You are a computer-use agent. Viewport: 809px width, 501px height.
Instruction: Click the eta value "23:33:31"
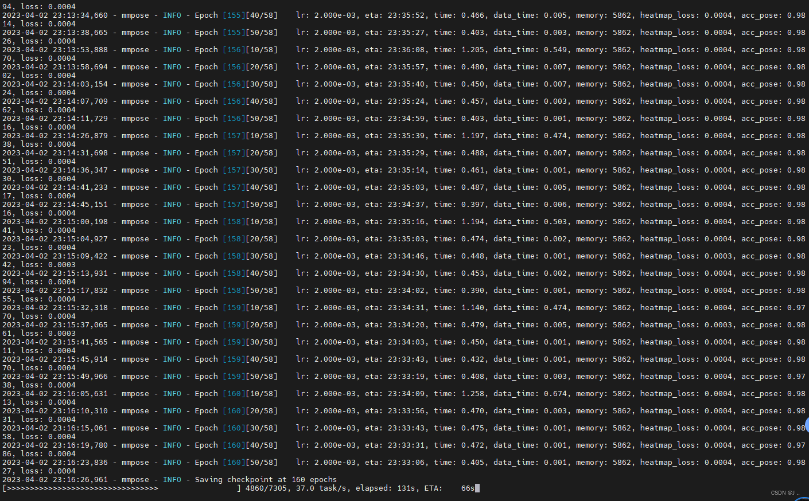406,445
